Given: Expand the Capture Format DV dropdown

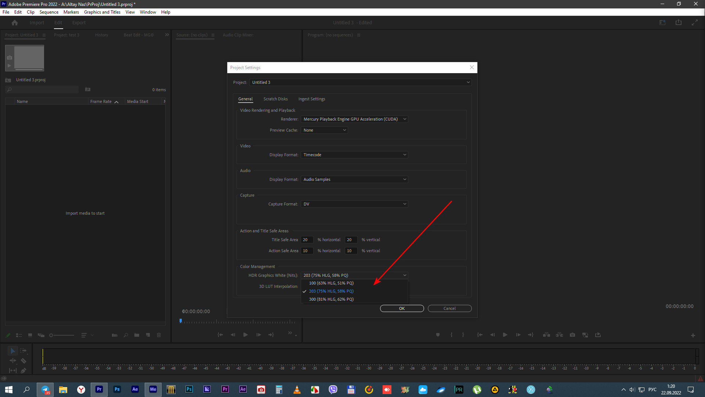Looking at the screenshot, I should 354,204.
